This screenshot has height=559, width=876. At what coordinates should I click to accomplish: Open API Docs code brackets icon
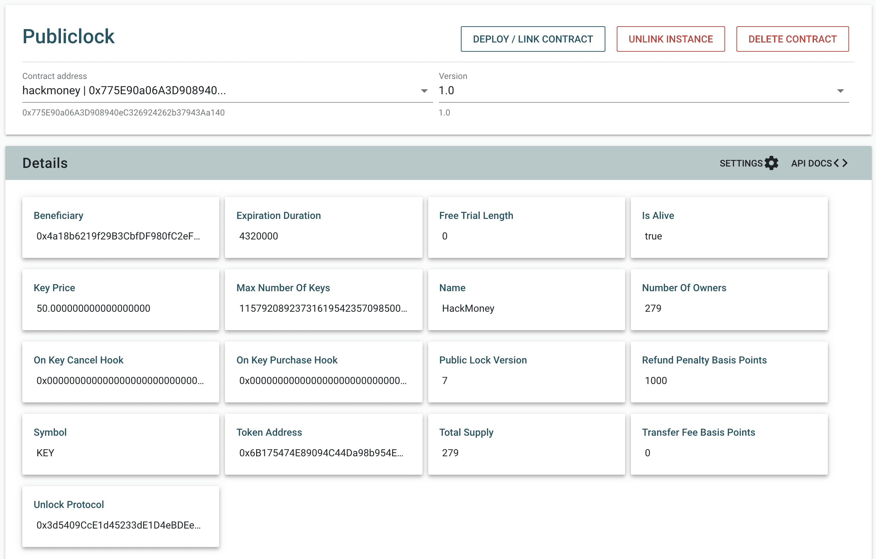coord(840,163)
